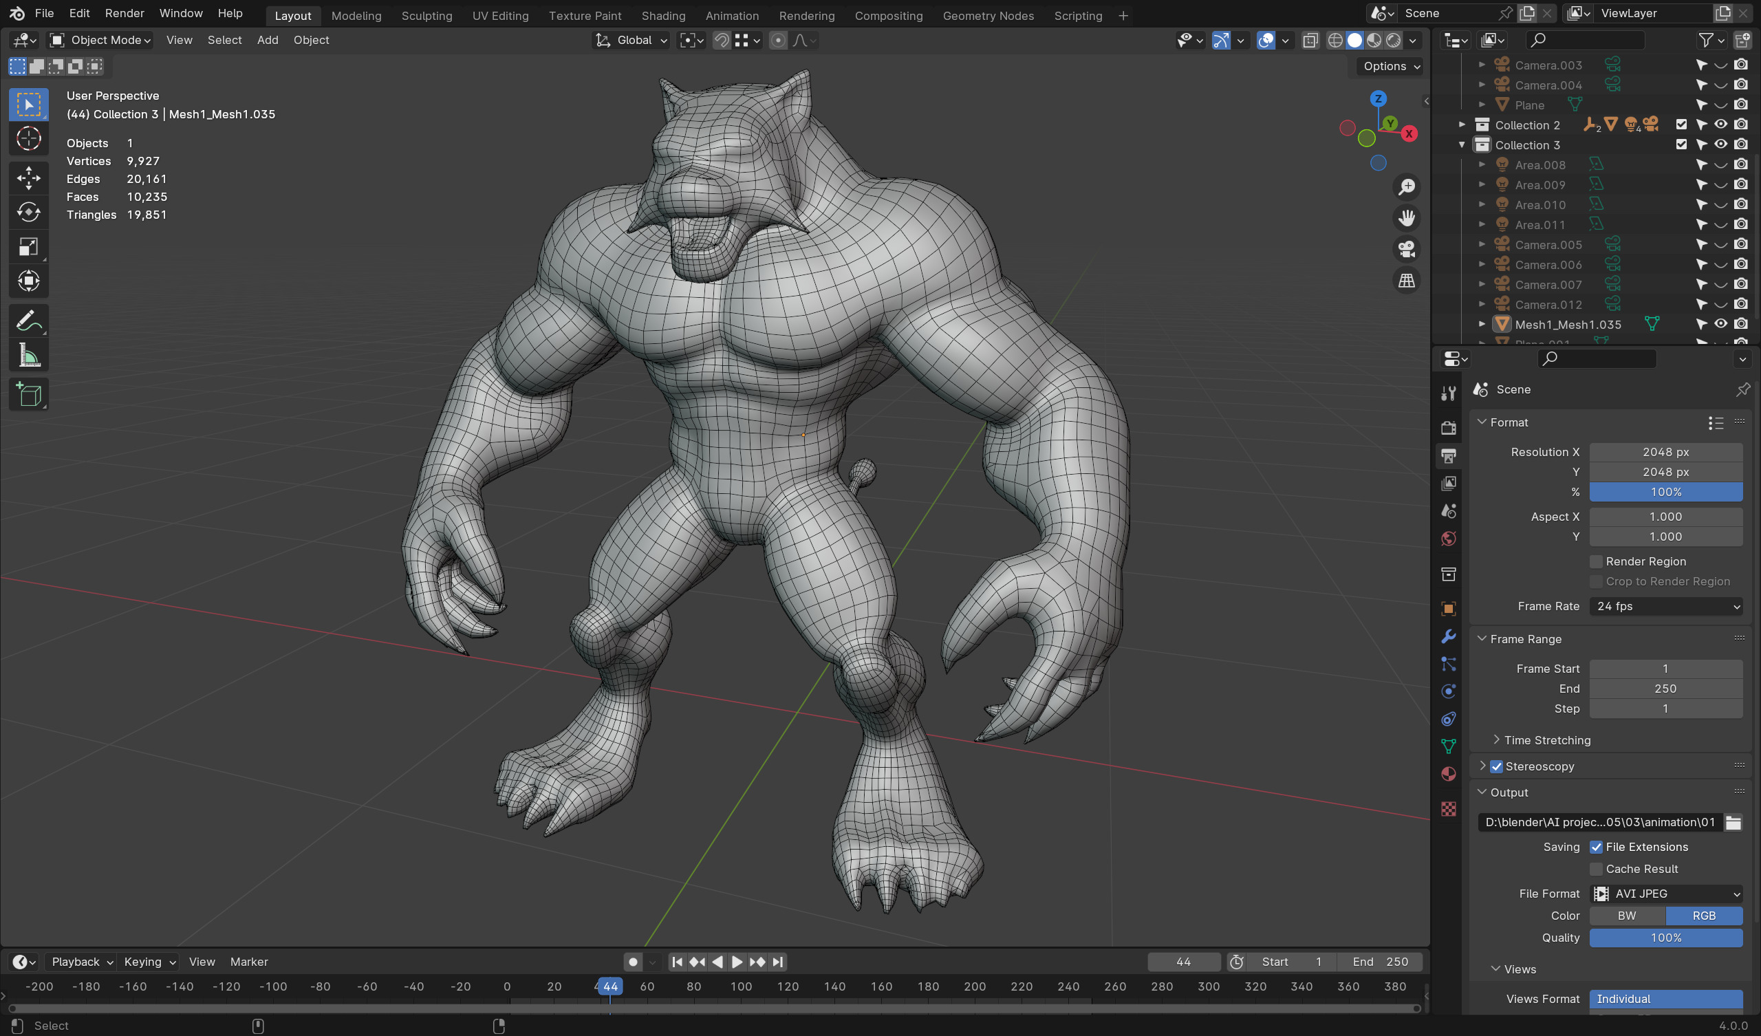Toggle X-Ray display
Image resolution: width=1761 pixels, height=1036 pixels.
1310,40
